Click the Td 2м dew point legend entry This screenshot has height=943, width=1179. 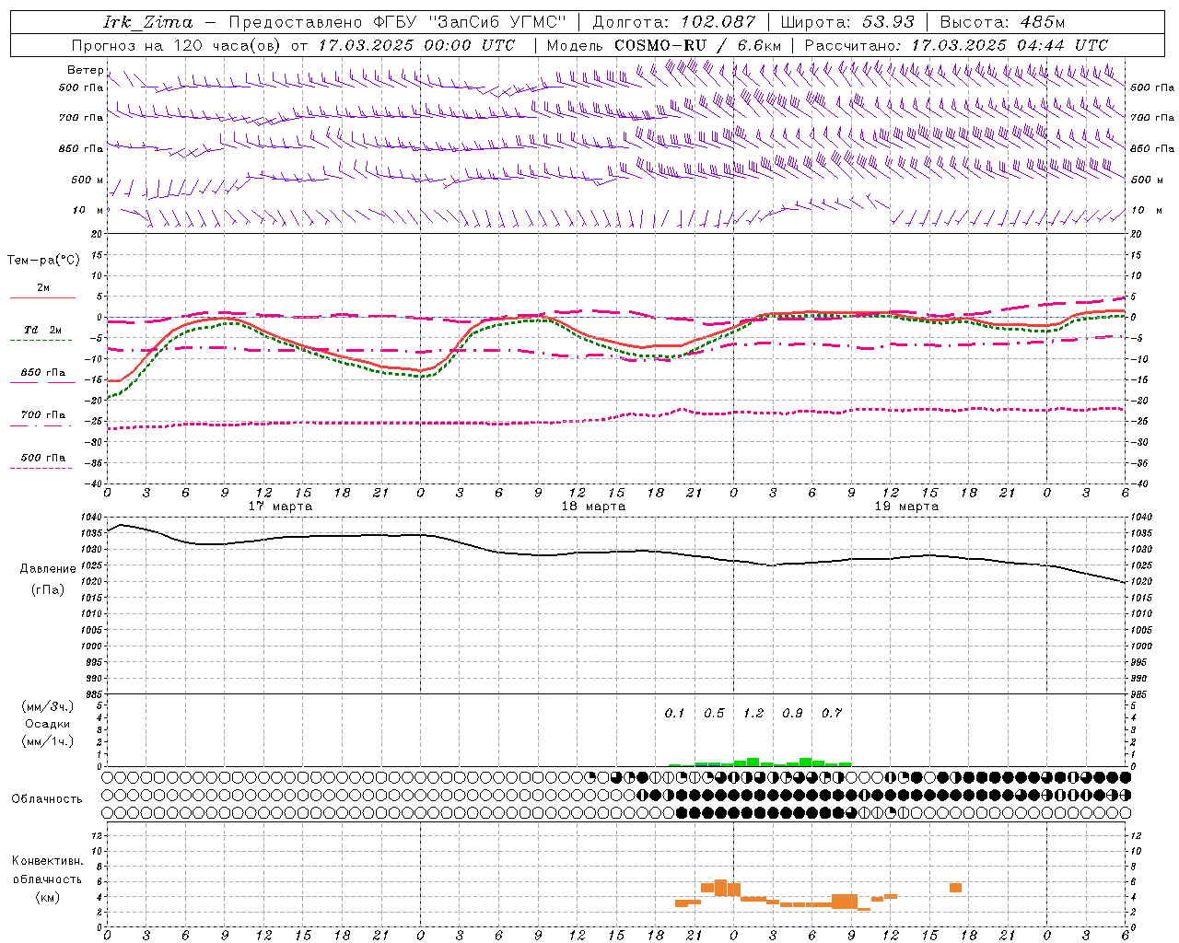(42, 330)
